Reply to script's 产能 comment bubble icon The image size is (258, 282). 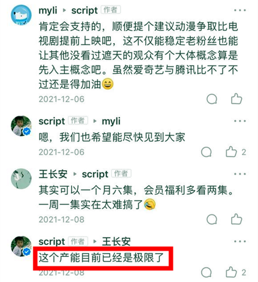click(206, 272)
